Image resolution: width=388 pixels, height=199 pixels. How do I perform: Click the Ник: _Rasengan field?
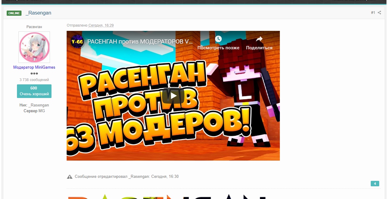(34, 105)
